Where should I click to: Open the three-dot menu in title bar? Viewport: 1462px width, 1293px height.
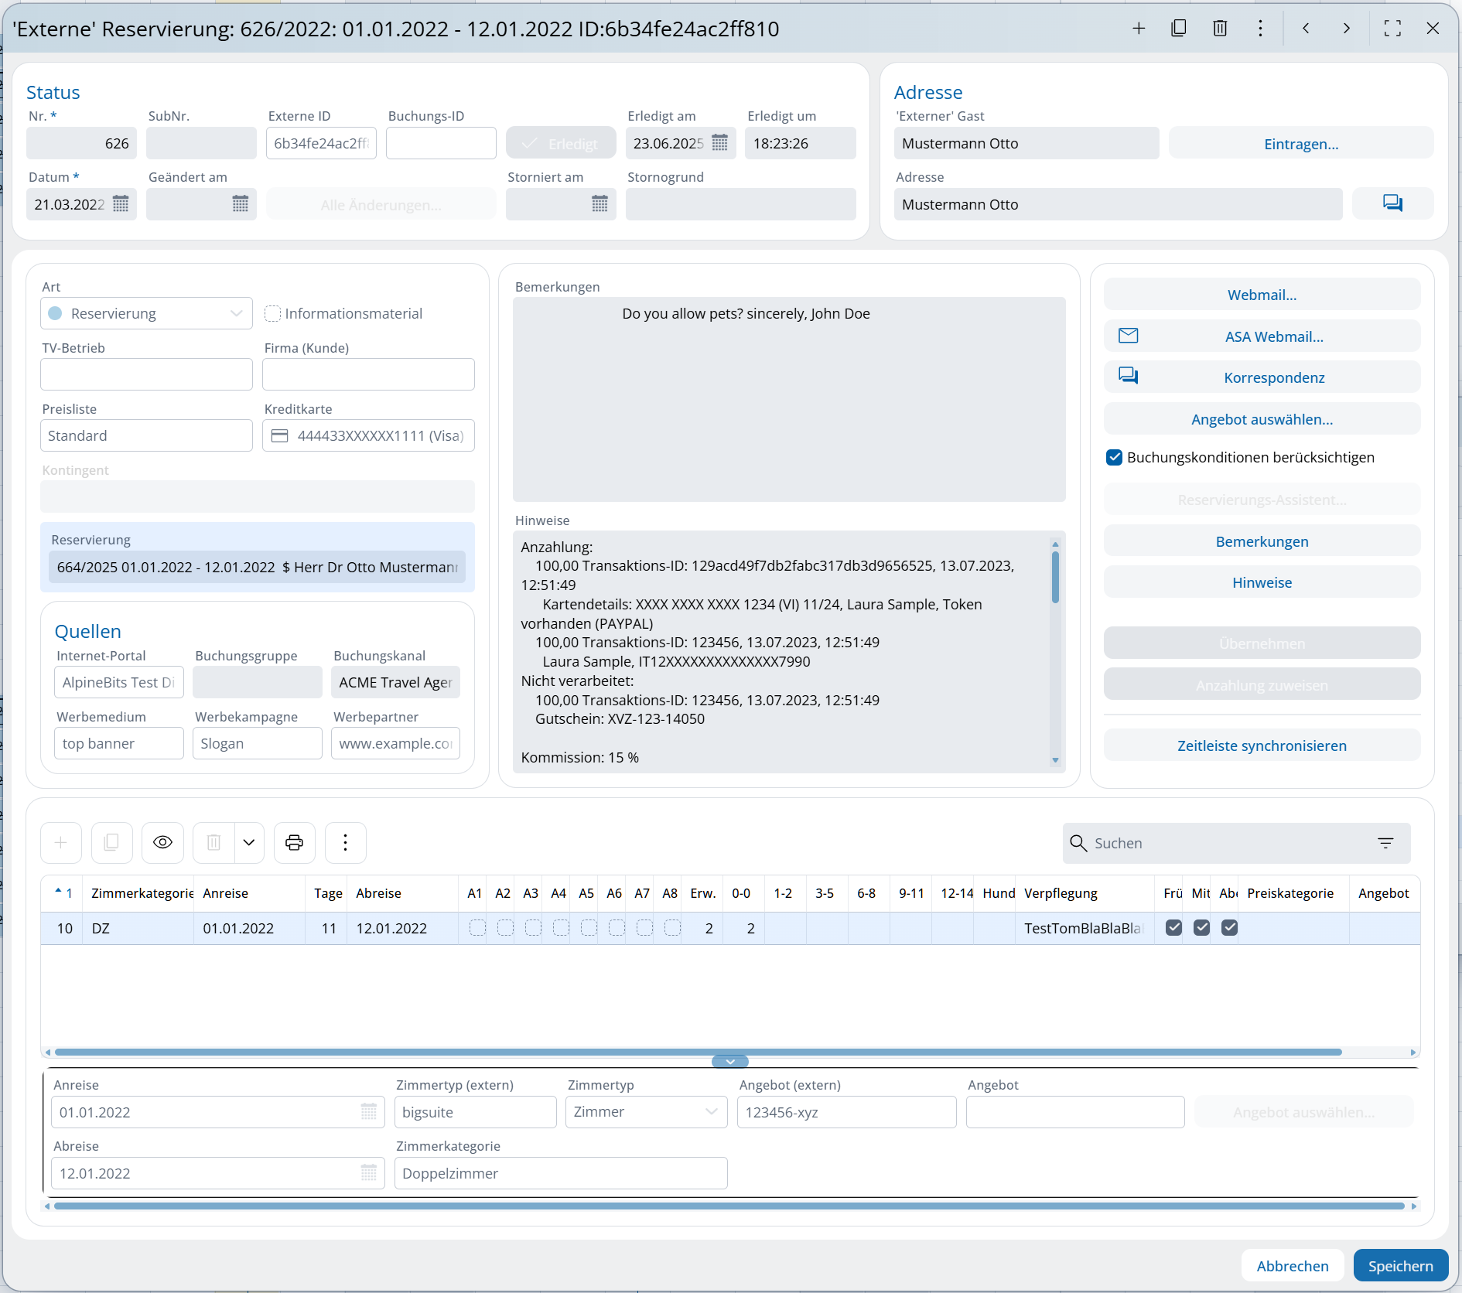tap(1260, 29)
